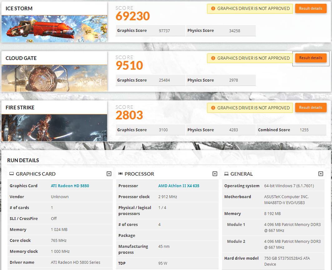Click the Hard drive model label

pos(241,258)
